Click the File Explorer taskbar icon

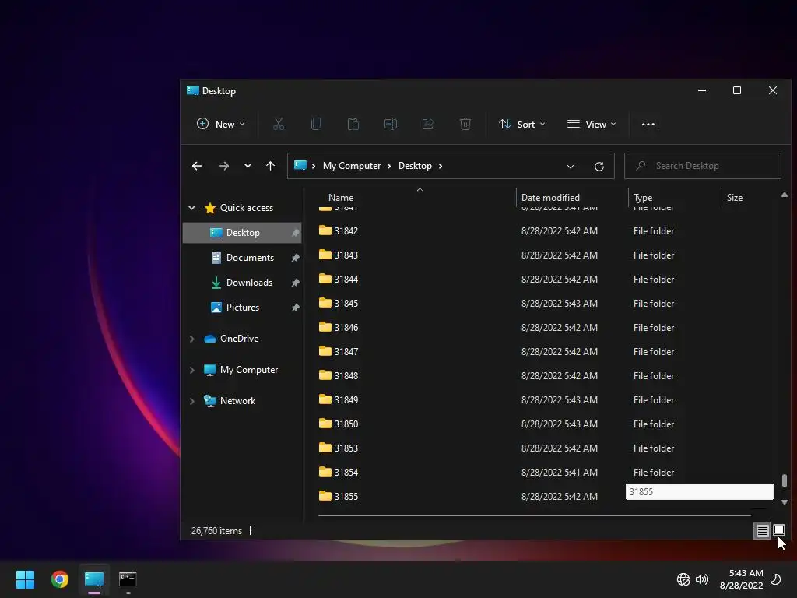[94, 579]
